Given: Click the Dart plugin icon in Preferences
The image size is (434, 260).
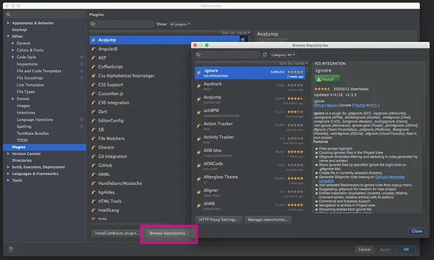Looking at the screenshot, I should pyautogui.click(x=94, y=111).
